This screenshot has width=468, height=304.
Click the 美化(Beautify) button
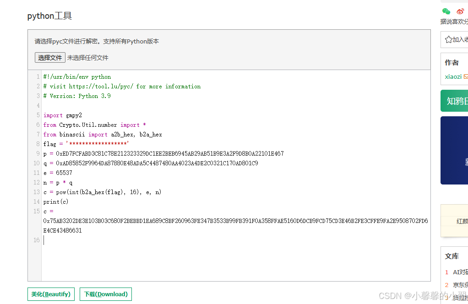[51, 294]
